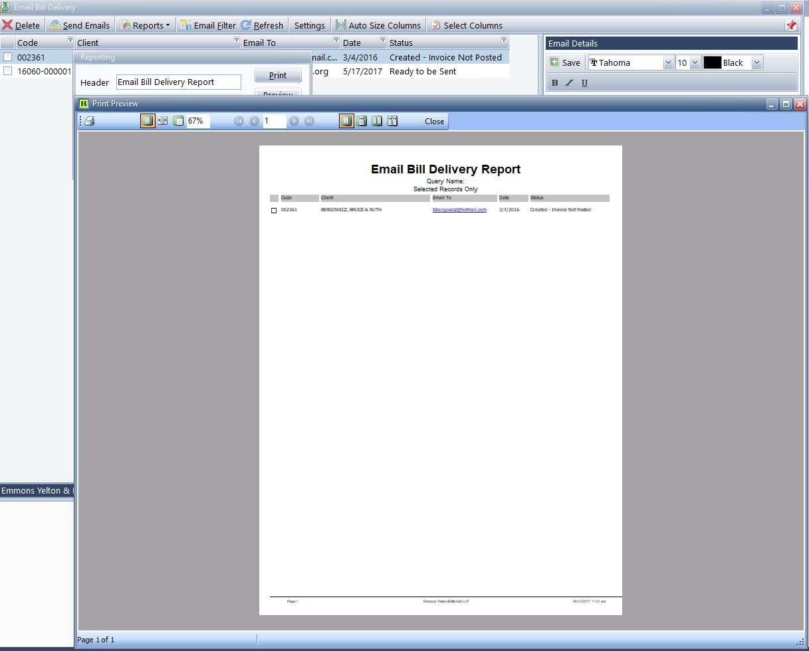
Task: Toggle bold formatting in Email Details
Action: [x=555, y=83]
